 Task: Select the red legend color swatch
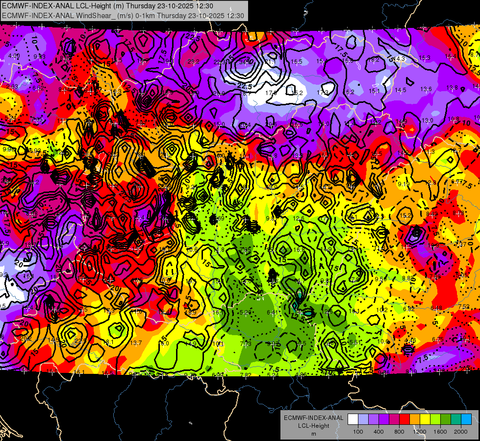coord(404,419)
